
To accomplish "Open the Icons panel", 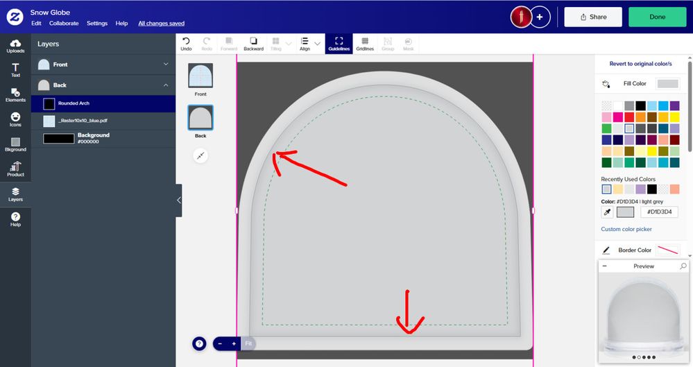I will pos(15,119).
